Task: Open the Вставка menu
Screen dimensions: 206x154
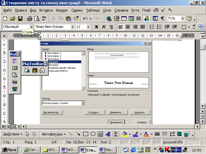Action: tap(46, 10)
